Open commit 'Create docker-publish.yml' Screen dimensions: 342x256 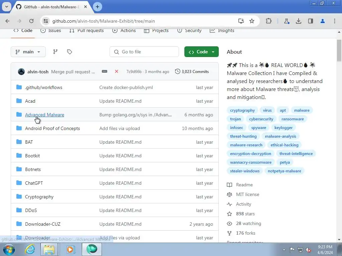(x=126, y=88)
